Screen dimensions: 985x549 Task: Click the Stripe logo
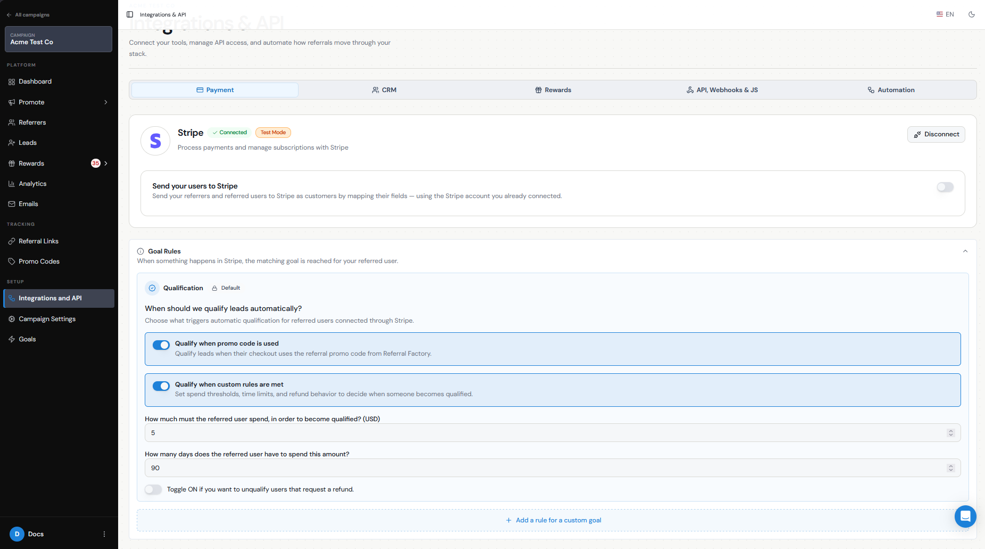[155, 141]
